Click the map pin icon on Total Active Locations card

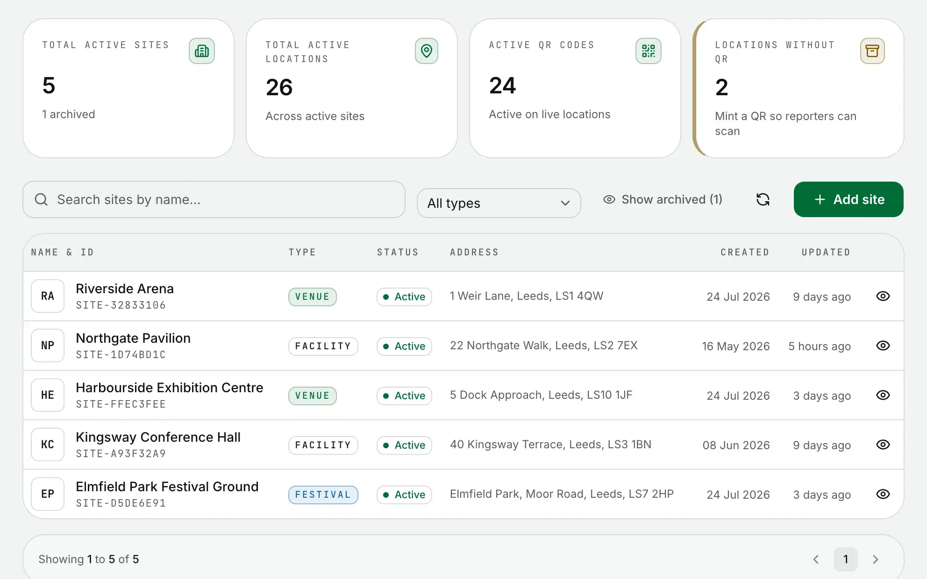click(x=427, y=51)
